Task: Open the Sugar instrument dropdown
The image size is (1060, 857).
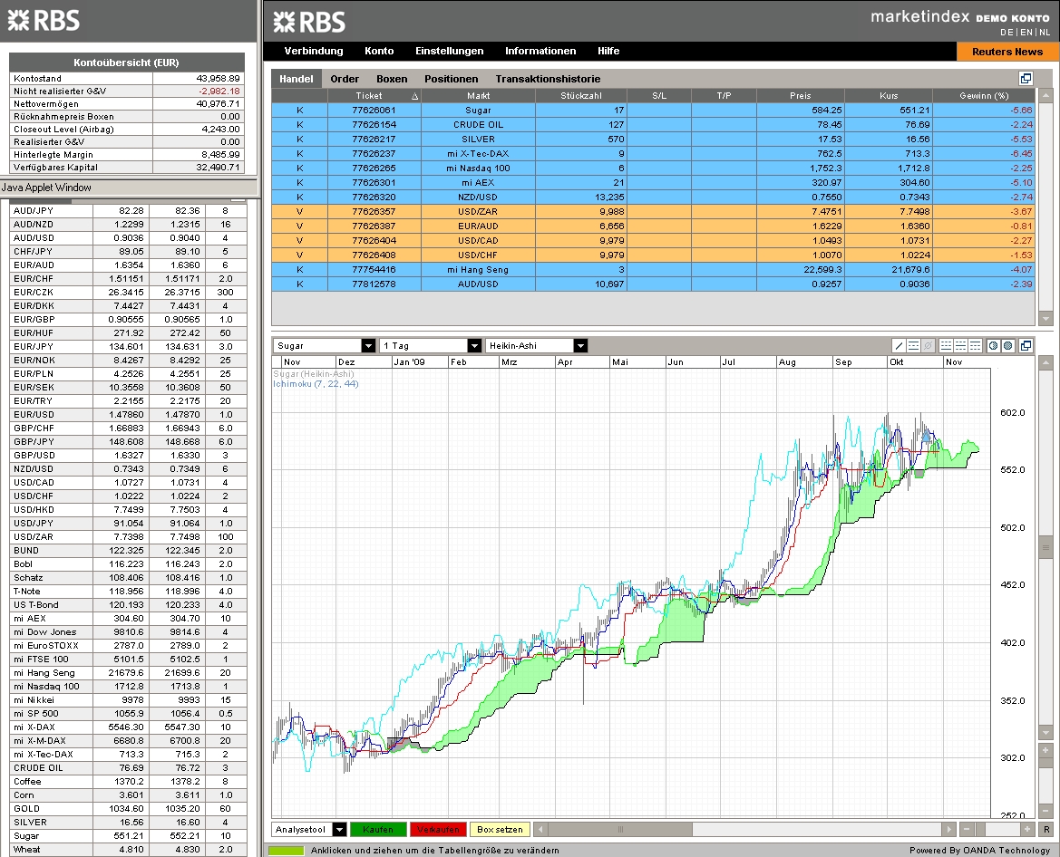Action: [x=368, y=345]
